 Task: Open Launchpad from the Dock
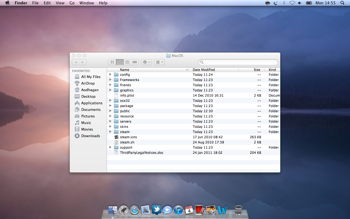coord(124,210)
